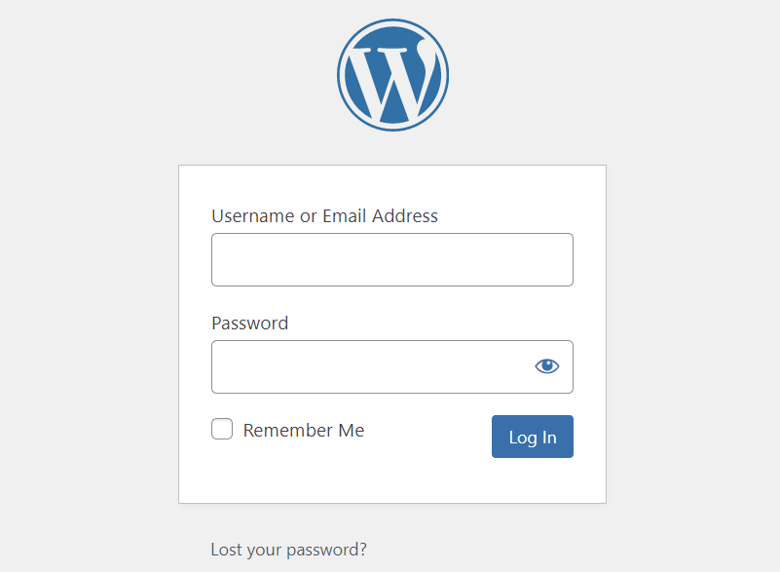
Task: Focus the Username or Email Address field
Action: [x=391, y=260]
